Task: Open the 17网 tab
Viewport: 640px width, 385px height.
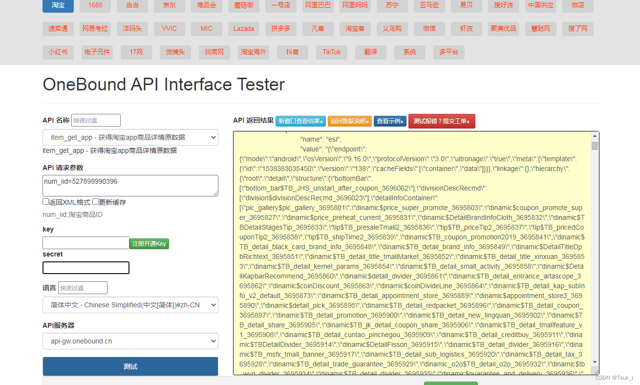Action: point(136,52)
